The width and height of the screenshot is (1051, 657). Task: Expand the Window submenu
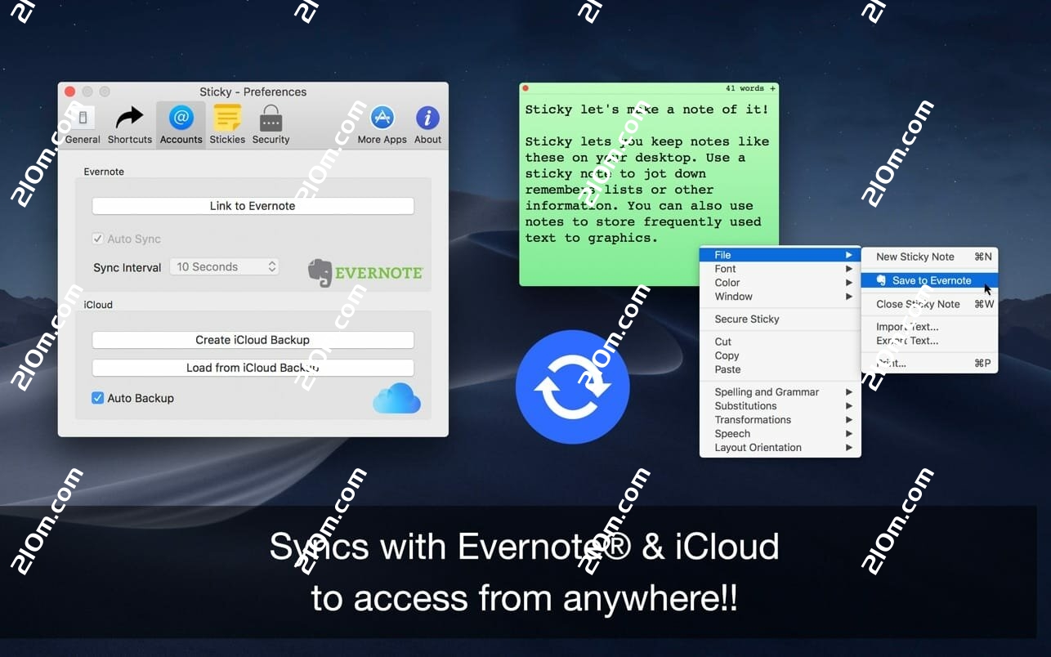(x=780, y=297)
